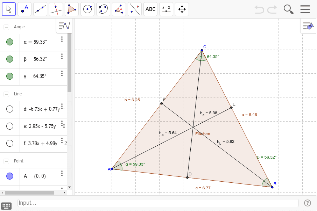Select the Move arrow tool
317x211 pixels.
point(9,9)
